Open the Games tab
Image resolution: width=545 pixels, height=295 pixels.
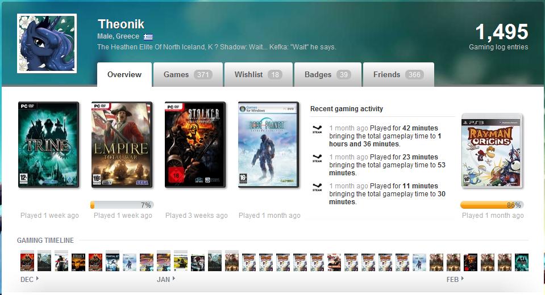(x=188, y=75)
